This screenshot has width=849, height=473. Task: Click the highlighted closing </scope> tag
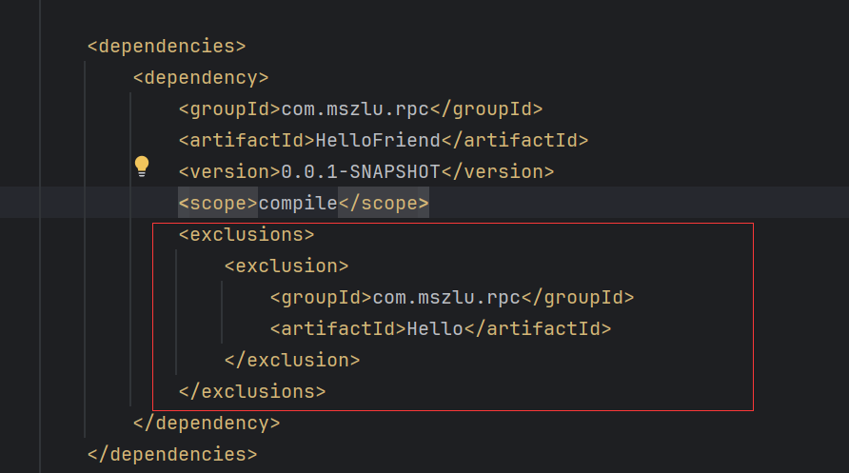(384, 204)
